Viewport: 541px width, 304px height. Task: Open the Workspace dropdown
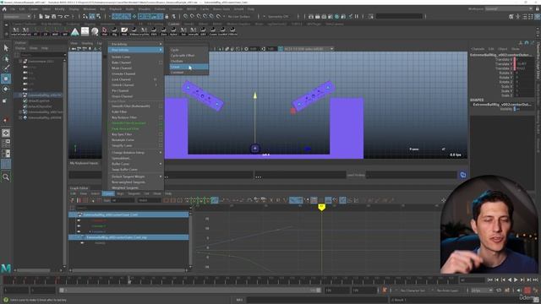click(509, 9)
